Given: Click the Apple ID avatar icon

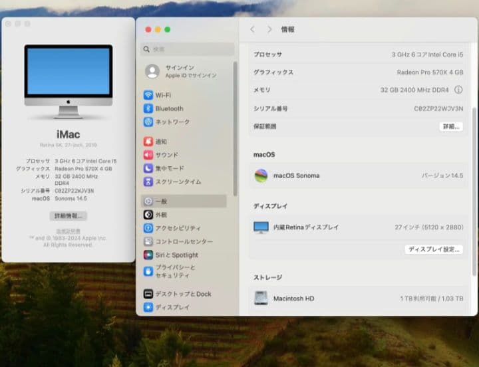Looking at the screenshot, I should coord(152,71).
